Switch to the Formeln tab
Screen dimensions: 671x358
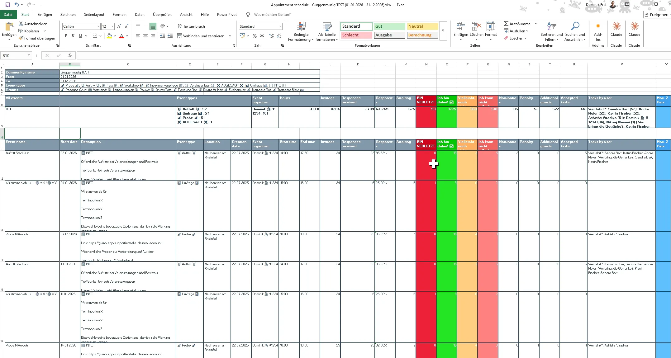(x=120, y=14)
